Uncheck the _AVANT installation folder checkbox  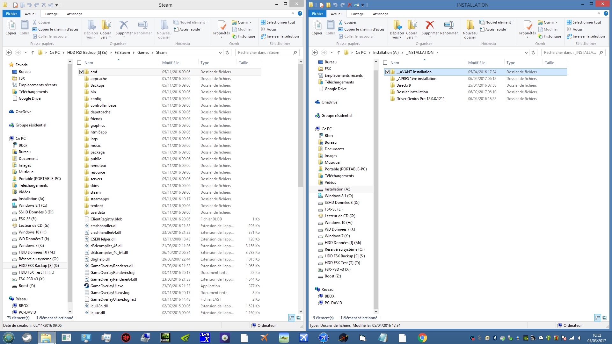(387, 72)
